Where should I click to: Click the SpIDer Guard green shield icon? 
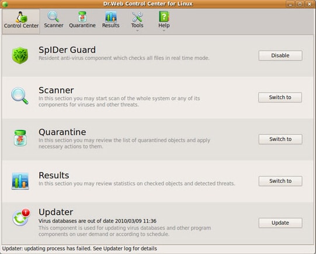point(20,55)
